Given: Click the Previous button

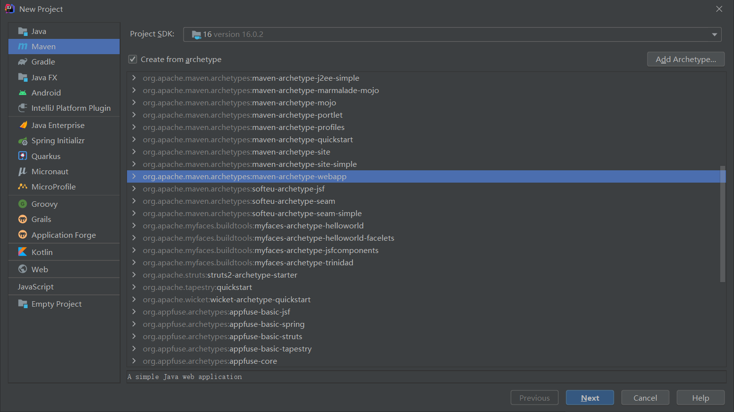Looking at the screenshot, I should coord(534,398).
